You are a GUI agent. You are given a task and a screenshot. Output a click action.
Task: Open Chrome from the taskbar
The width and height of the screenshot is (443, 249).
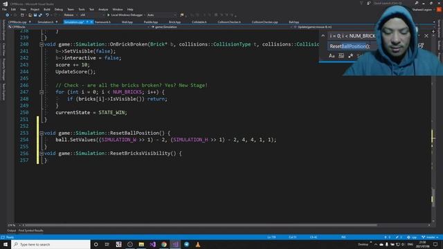(x=164, y=244)
